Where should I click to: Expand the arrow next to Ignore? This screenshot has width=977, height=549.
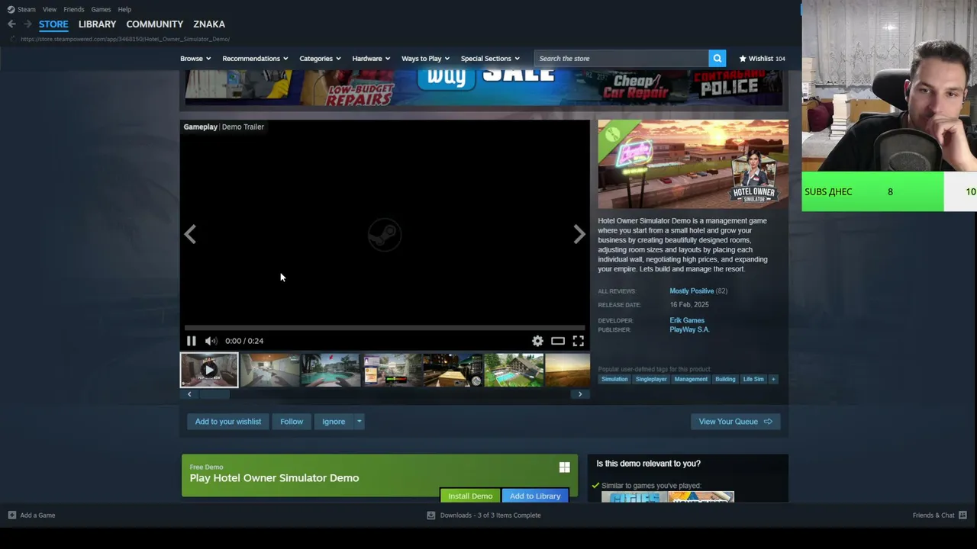(359, 422)
